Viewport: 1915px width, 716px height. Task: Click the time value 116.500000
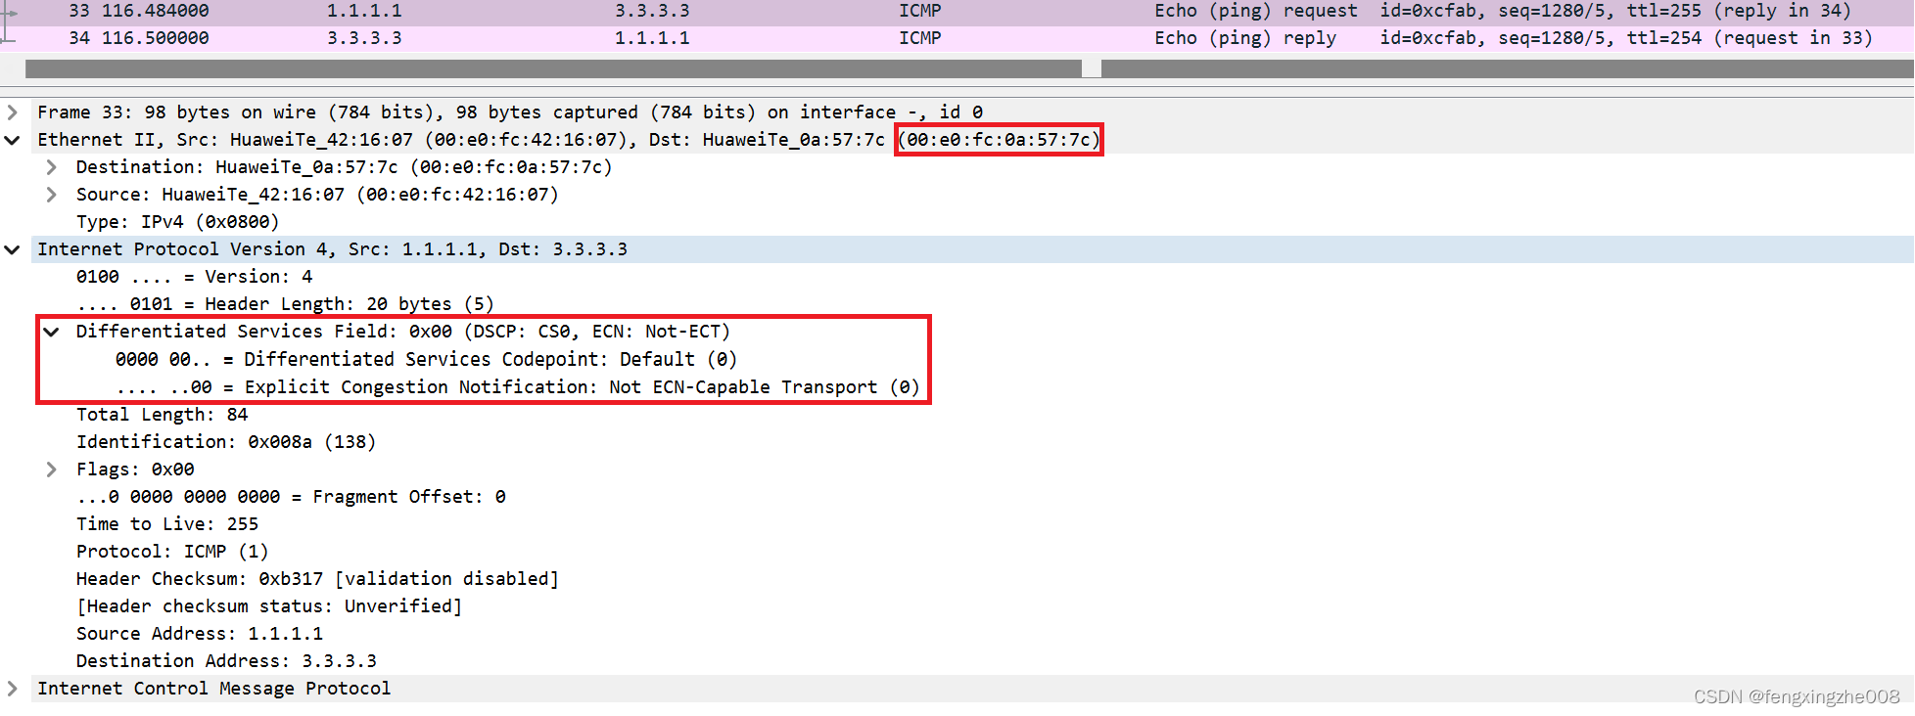156,38
